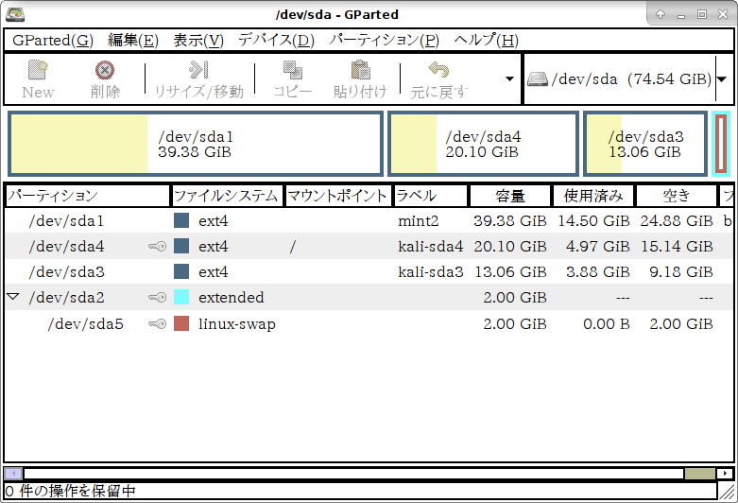The height and width of the screenshot is (503, 738).
Task: Click the cyan extended filesystem swatch
Action: tap(181, 297)
